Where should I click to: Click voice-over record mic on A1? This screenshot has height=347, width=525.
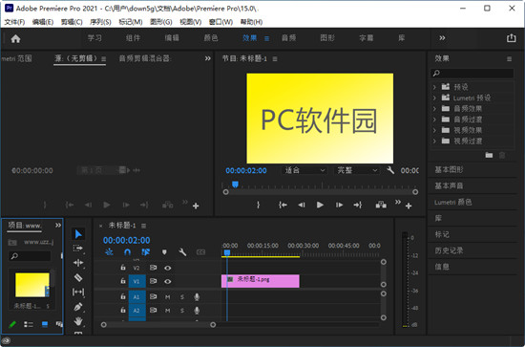pyautogui.click(x=197, y=296)
